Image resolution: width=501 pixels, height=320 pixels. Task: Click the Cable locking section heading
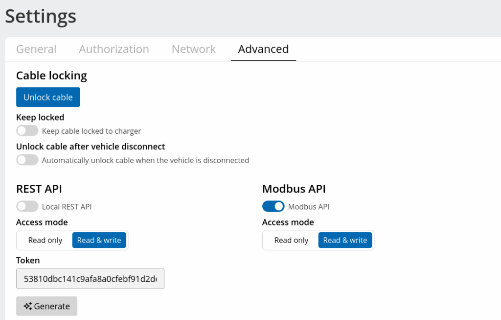[x=51, y=75]
